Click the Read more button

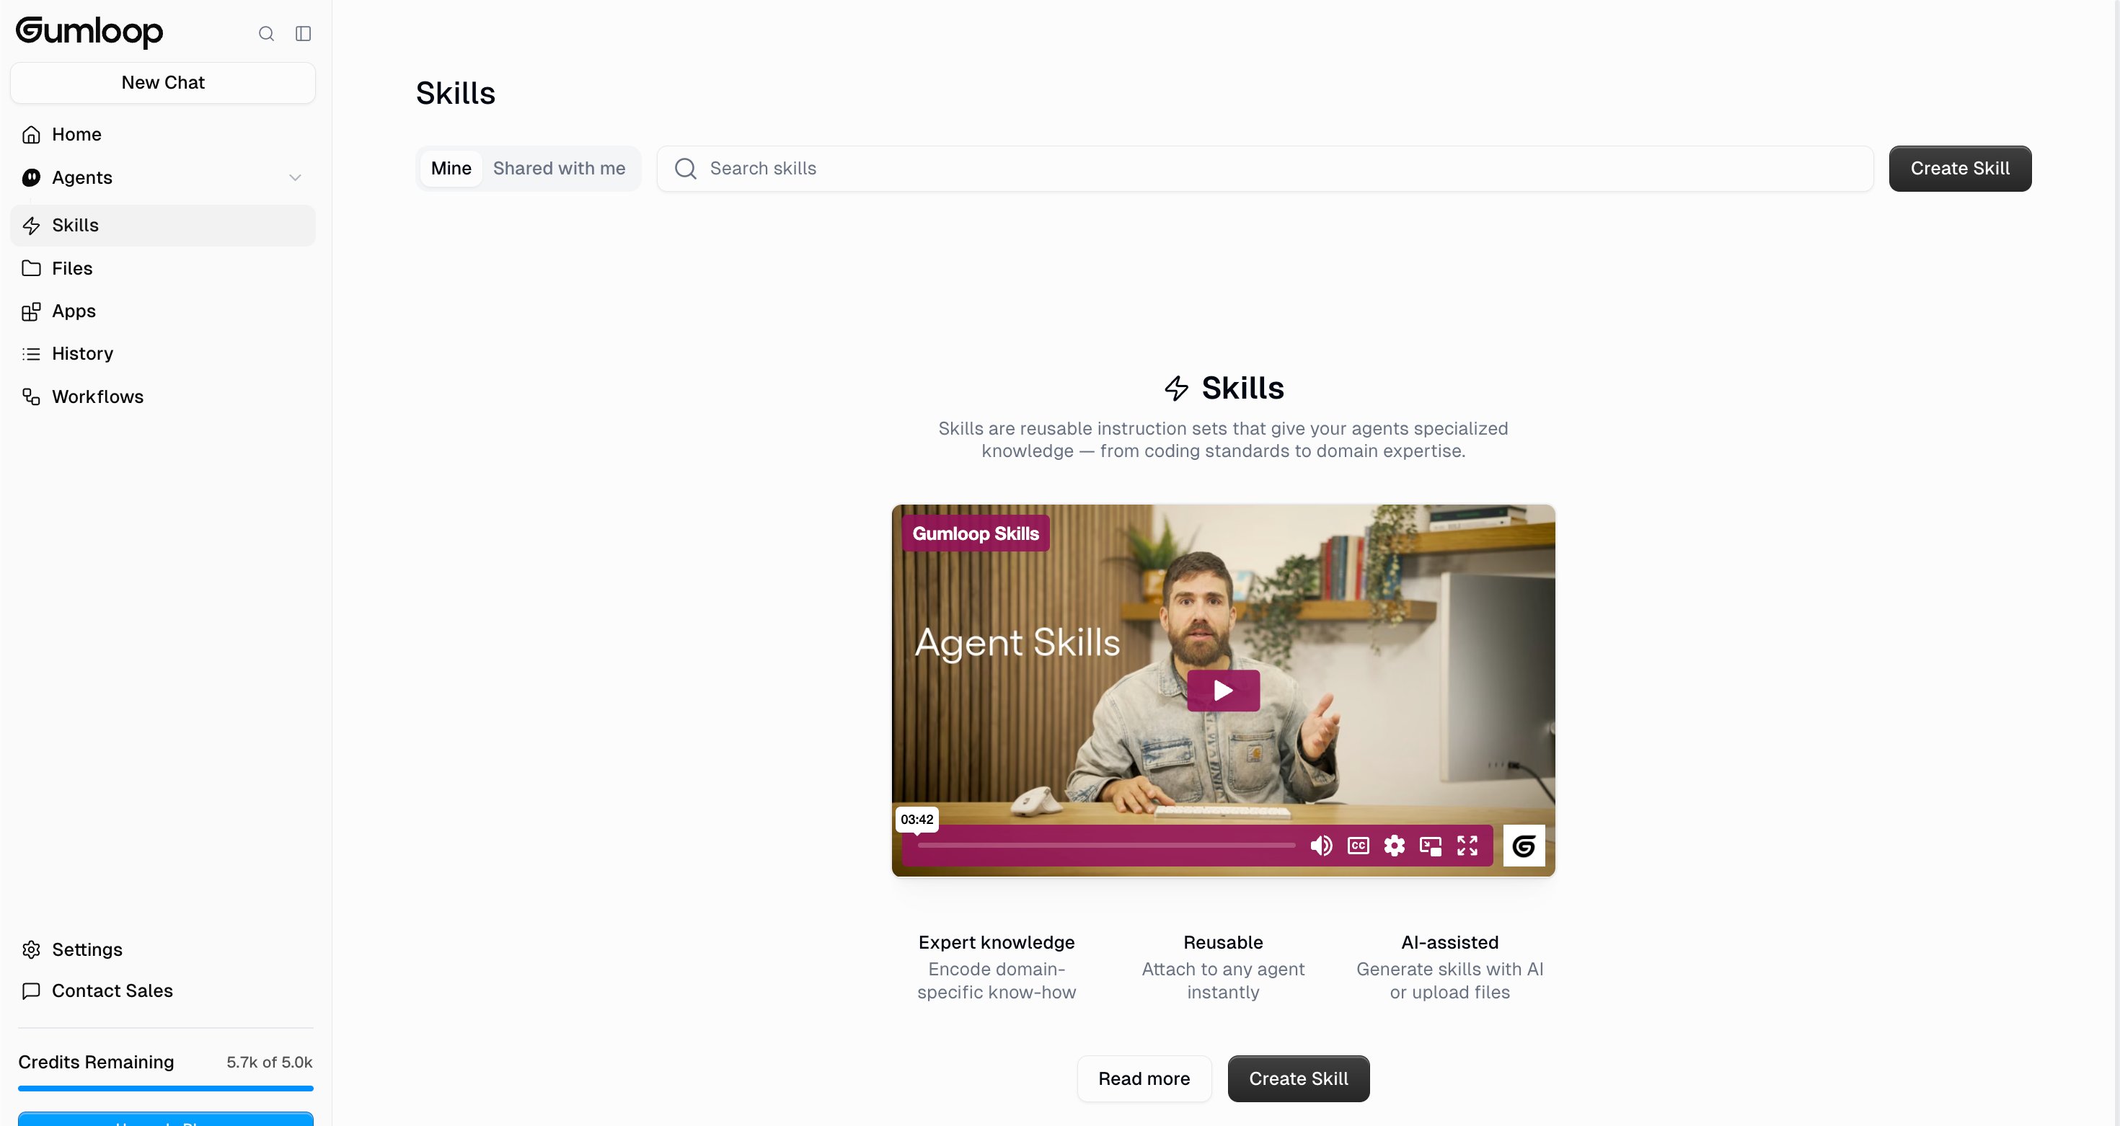1144,1079
